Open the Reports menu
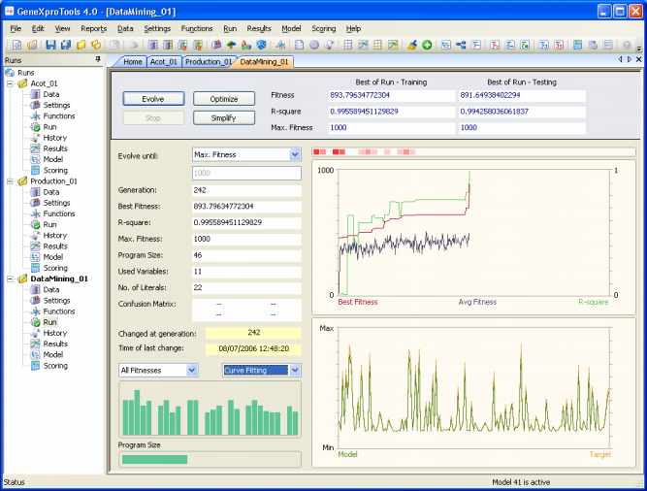The width and height of the screenshot is (647, 491). point(94,28)
